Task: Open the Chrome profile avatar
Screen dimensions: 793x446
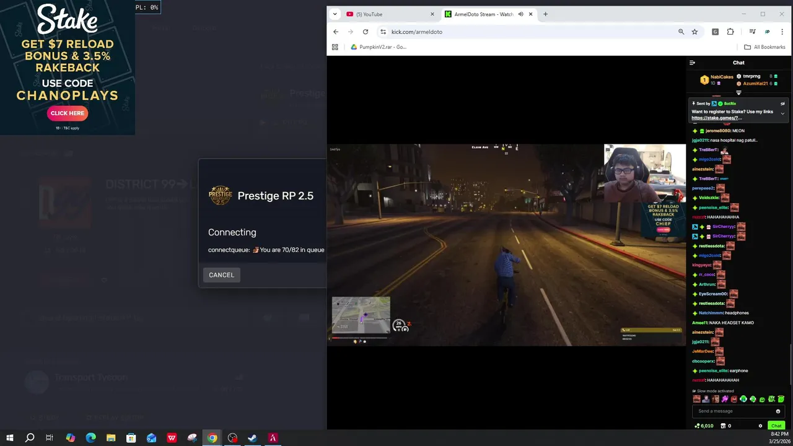Action: (x=767, y=32)
